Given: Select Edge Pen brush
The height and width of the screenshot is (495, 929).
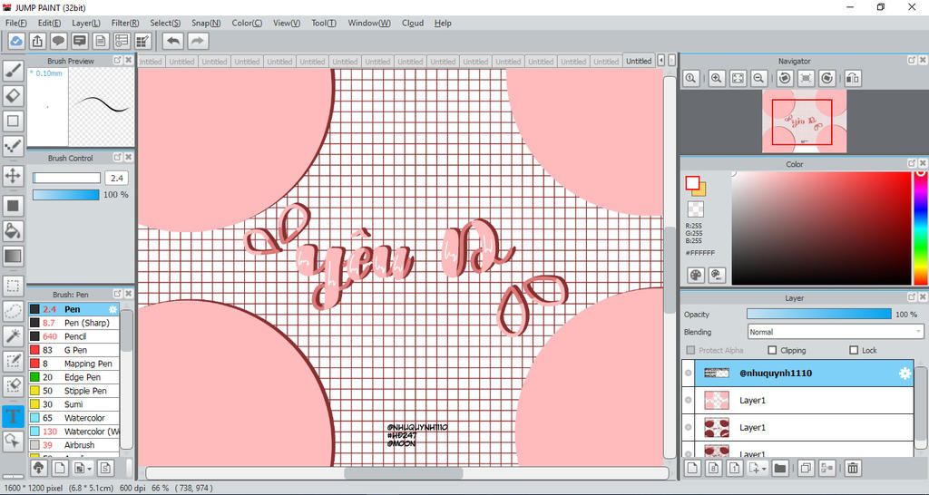Looking at the screenshot, I should point(74,377).
